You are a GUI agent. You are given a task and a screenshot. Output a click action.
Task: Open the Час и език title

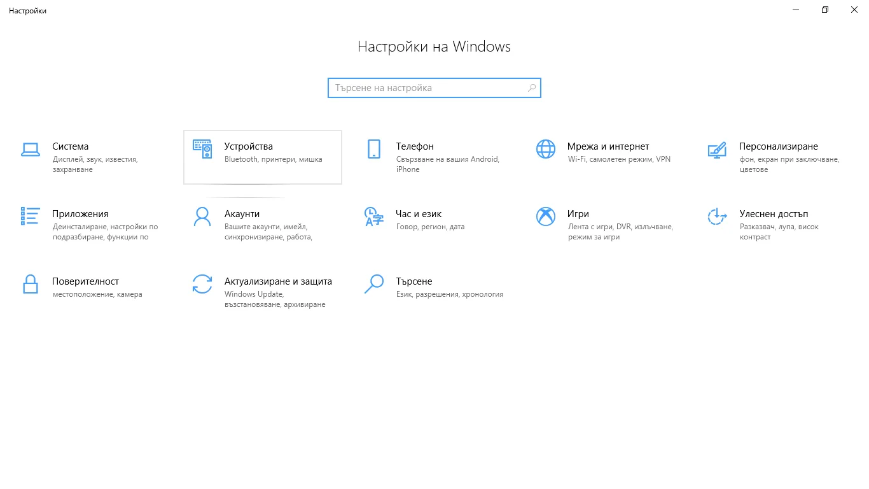419,214
